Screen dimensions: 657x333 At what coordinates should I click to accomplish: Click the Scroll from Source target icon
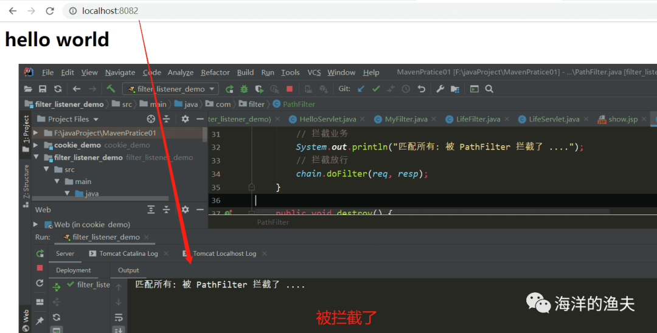151,119
